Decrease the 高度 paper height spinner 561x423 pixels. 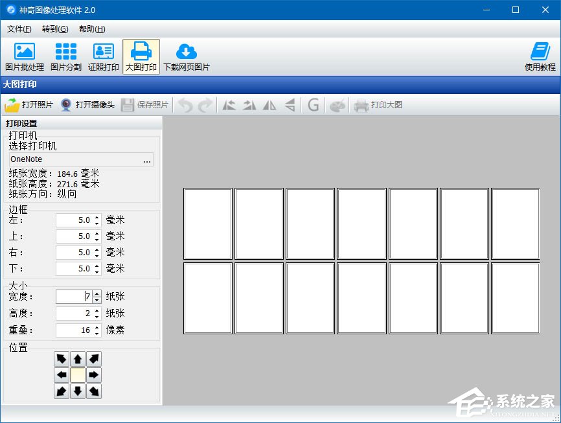tap(97, 317)
